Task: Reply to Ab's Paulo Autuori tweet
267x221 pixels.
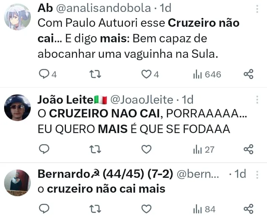Action: point(44,75)
